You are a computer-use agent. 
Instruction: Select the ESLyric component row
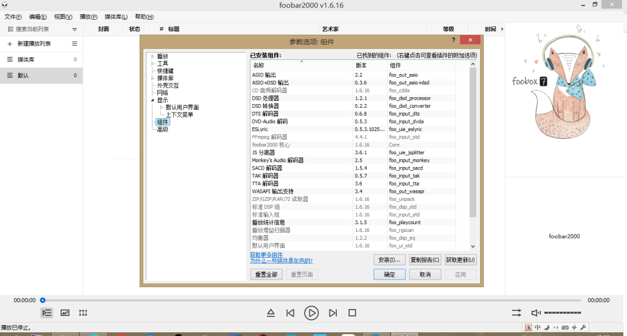(x=353, y=129)
